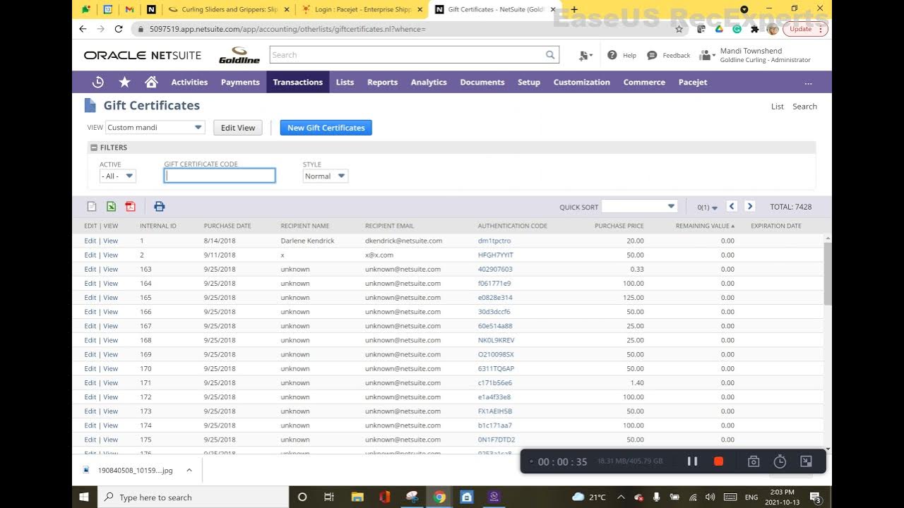The width and height of the screenshot is (904, 508).
Task: Open the Create New role icon
Action: point(585,55)
